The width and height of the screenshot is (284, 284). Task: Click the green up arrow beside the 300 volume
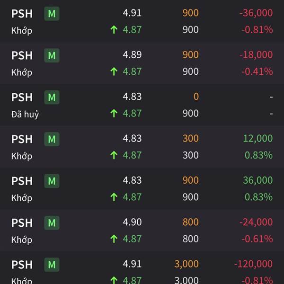[114, 155]
